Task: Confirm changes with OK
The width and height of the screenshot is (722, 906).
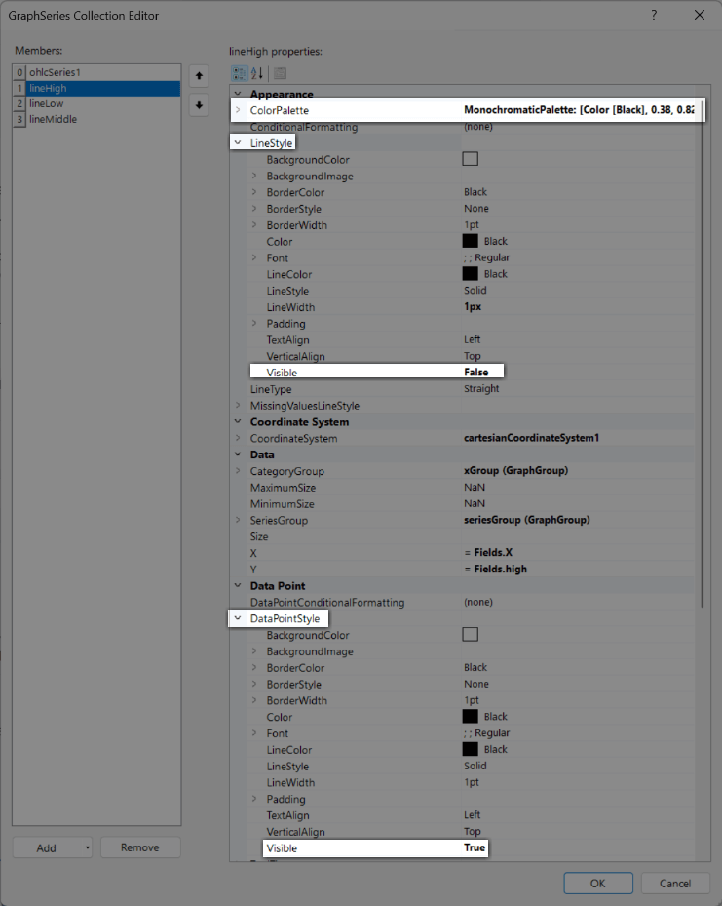Action: coord(598,883)
